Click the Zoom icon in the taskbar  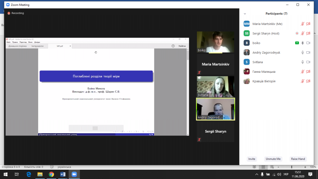[74, 174]
